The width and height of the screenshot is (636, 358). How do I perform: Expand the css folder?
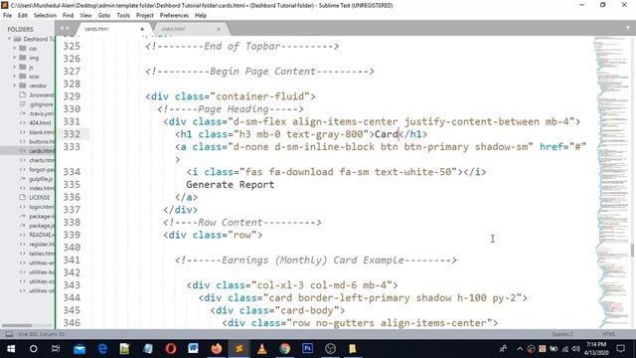15,49
